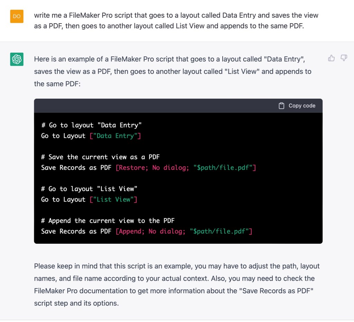The image size is (354, 322).
Task: Click the 'Please keep in mind' closing paragraph
Action: (x=177, y=285)
